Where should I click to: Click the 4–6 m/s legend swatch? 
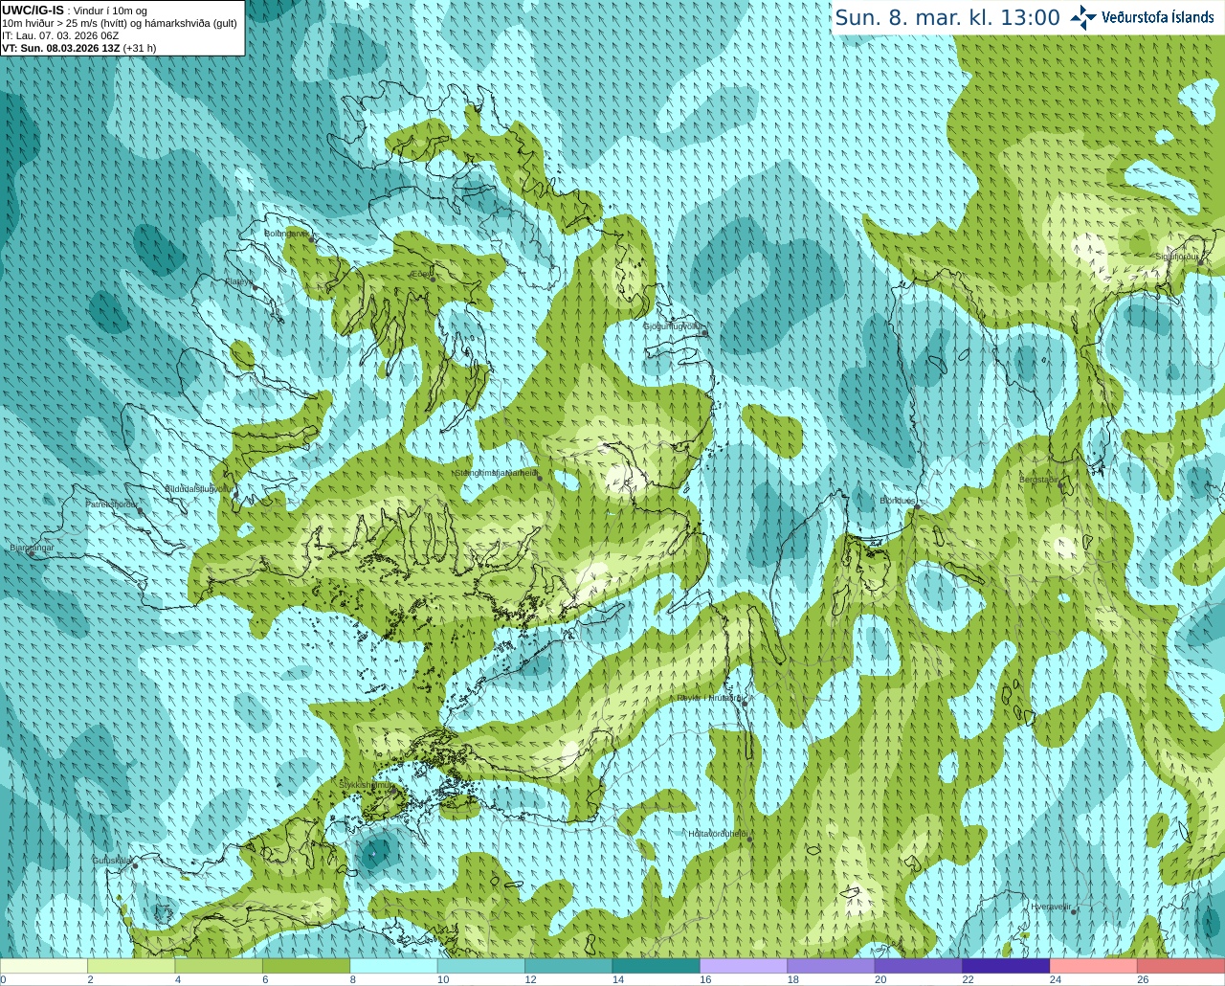219,967
